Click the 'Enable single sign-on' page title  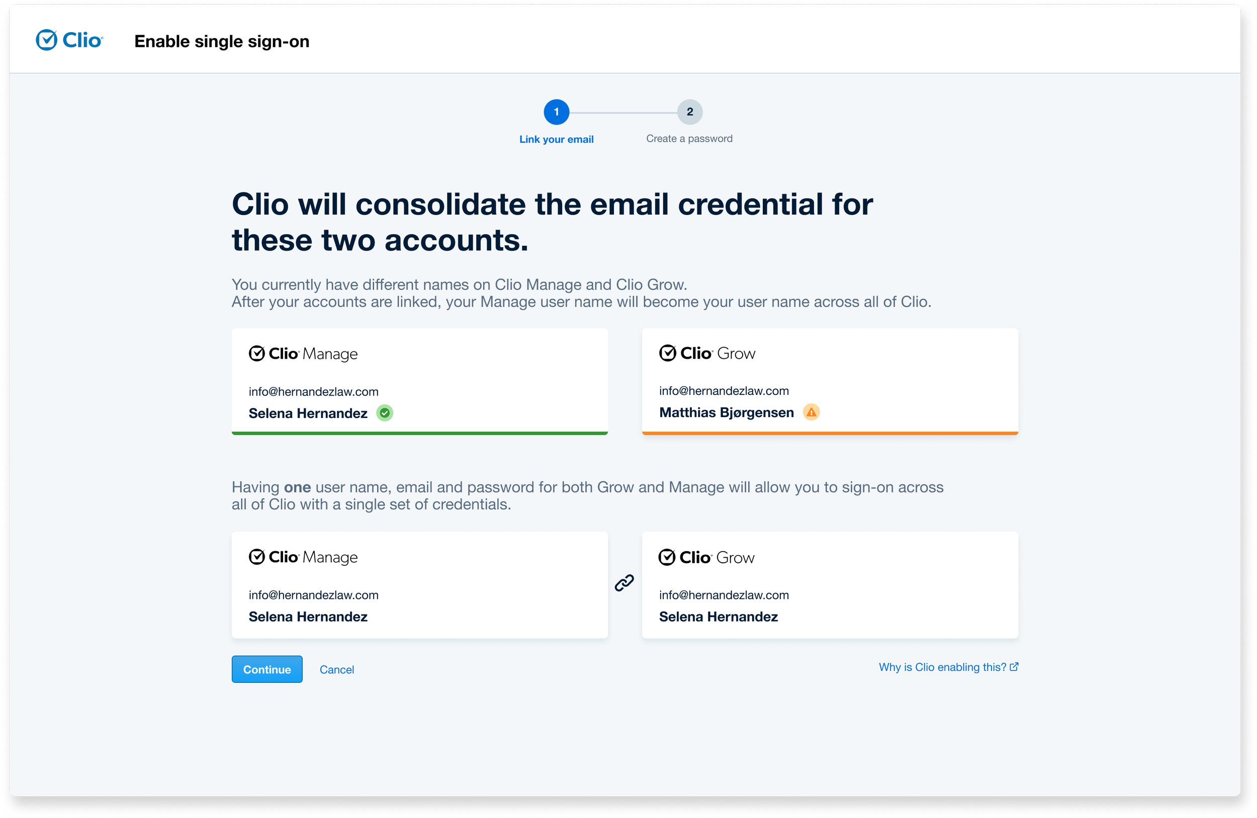point(222,41)
